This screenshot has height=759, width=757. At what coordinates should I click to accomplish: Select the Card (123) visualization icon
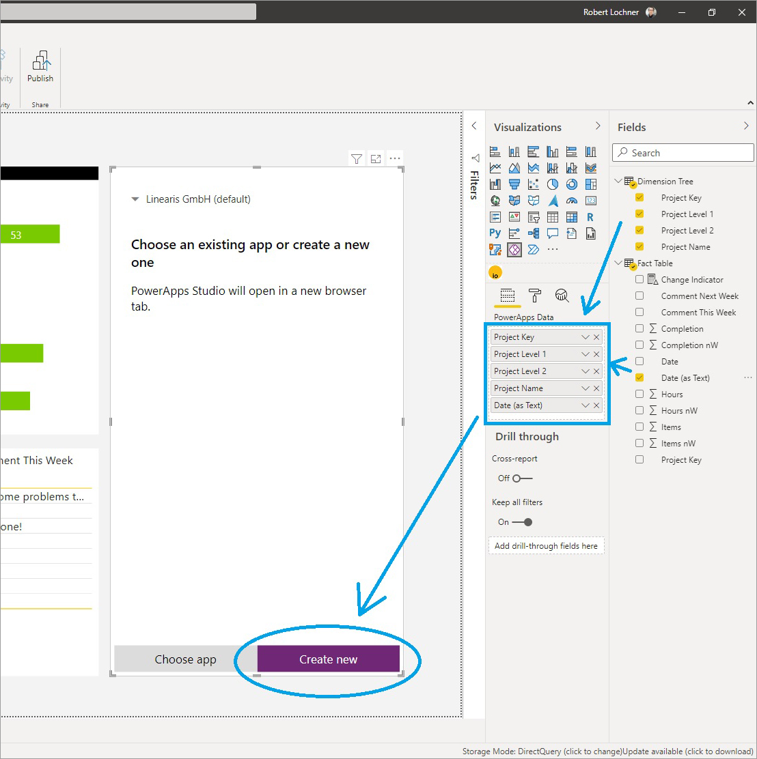point(591,201)
